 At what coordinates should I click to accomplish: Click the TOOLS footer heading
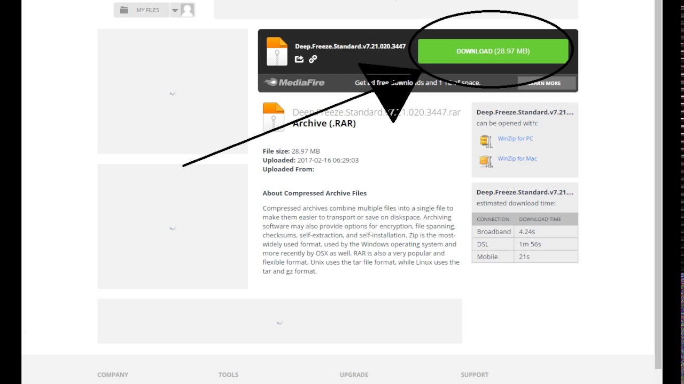228,375
